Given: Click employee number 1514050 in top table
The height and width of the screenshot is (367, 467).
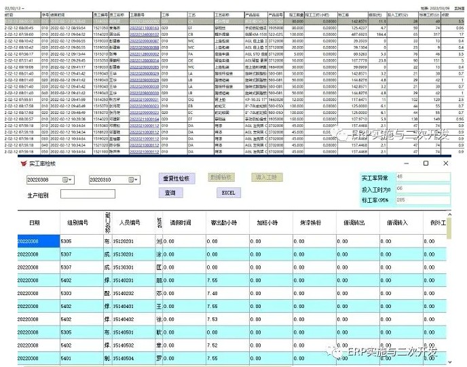Looking at the screenshot, I should (x=100, y=100).
